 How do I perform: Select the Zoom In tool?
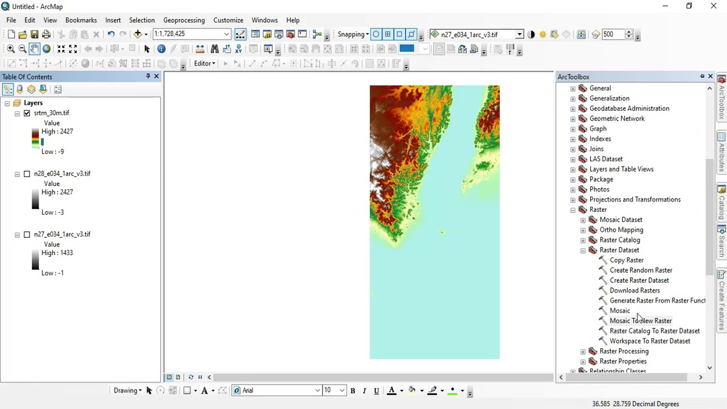coord(11,49)
